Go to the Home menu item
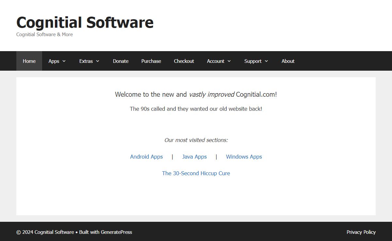The height and width of the screenshot is (241, 392). (x=29, y=61)
